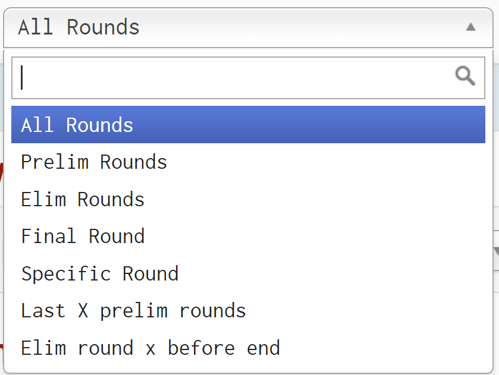Select Elim Rounds option
499x375 pixels.
point(83,199)
